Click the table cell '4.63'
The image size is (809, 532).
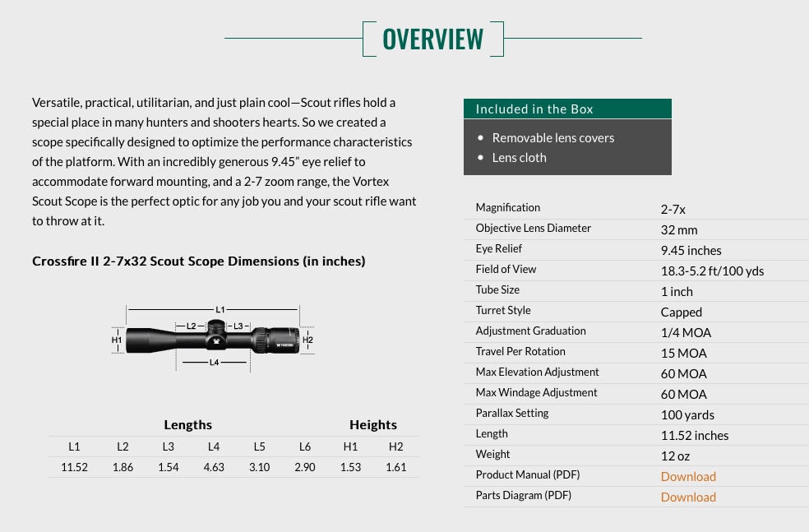214,467
